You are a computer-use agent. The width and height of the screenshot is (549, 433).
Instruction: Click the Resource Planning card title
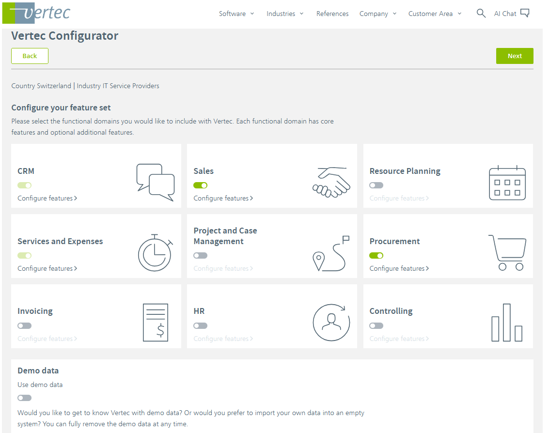405,171
